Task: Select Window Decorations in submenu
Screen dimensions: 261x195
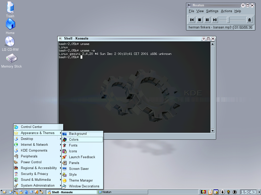Action: tap(82, 186)
